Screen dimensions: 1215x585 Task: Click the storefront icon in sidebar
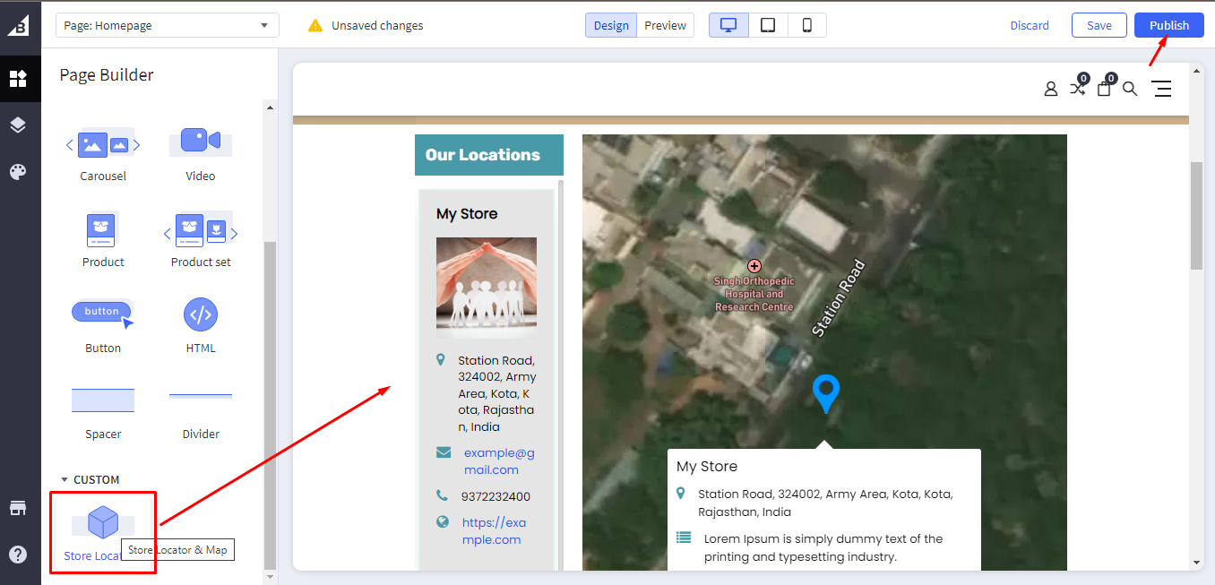tap(18, 508)
